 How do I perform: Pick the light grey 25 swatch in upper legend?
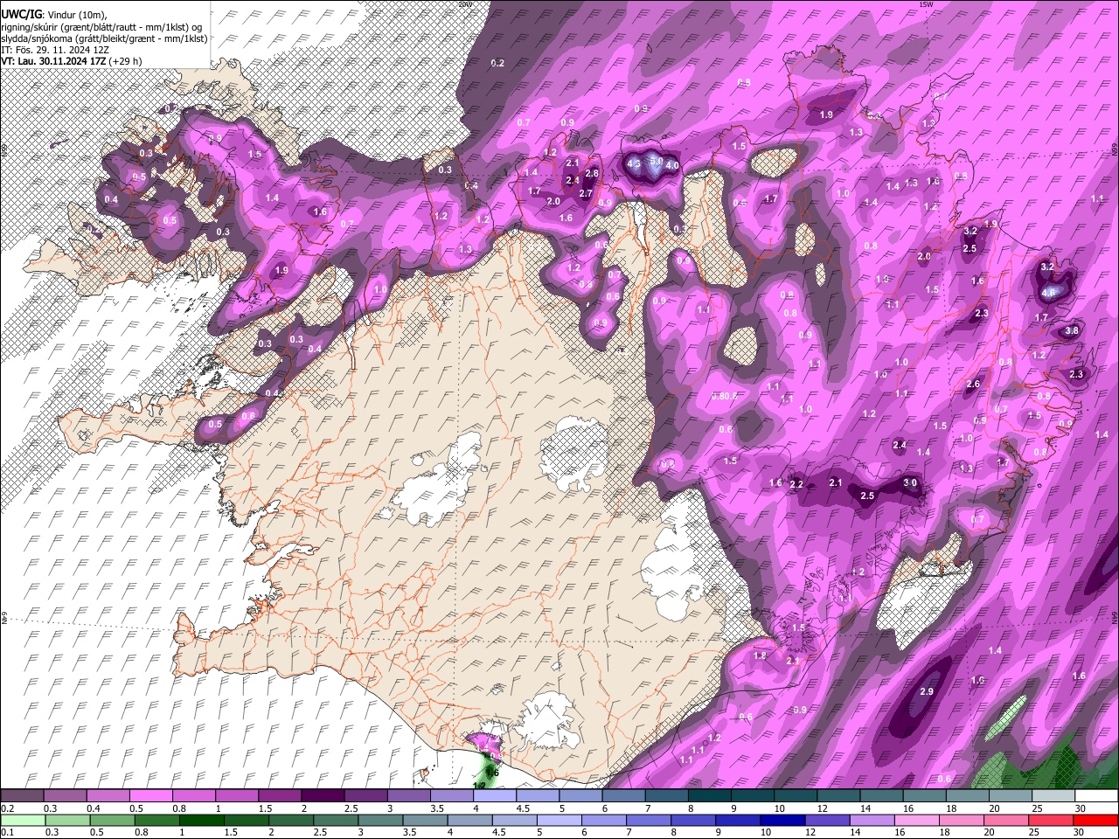point(1053,796)
